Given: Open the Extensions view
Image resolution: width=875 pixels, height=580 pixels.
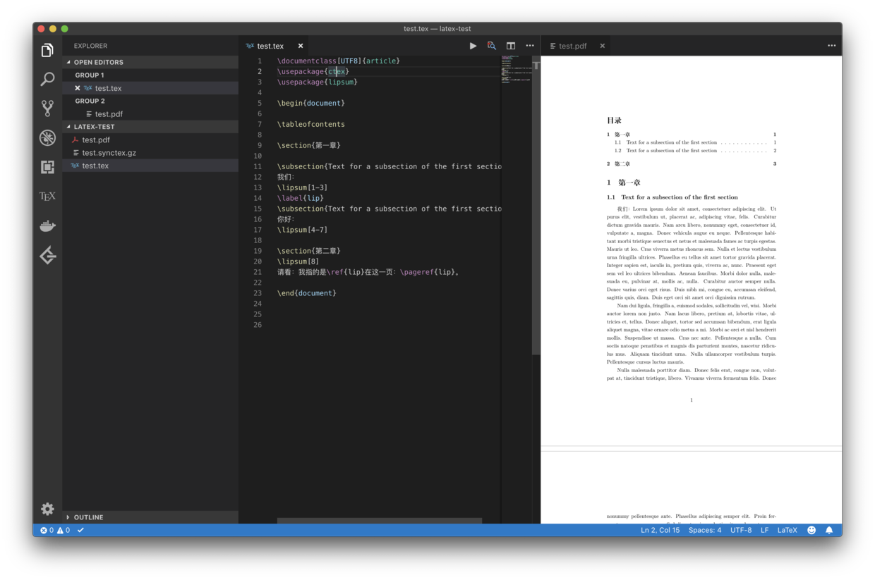Looking at the screenshot, I should [47, 167].
